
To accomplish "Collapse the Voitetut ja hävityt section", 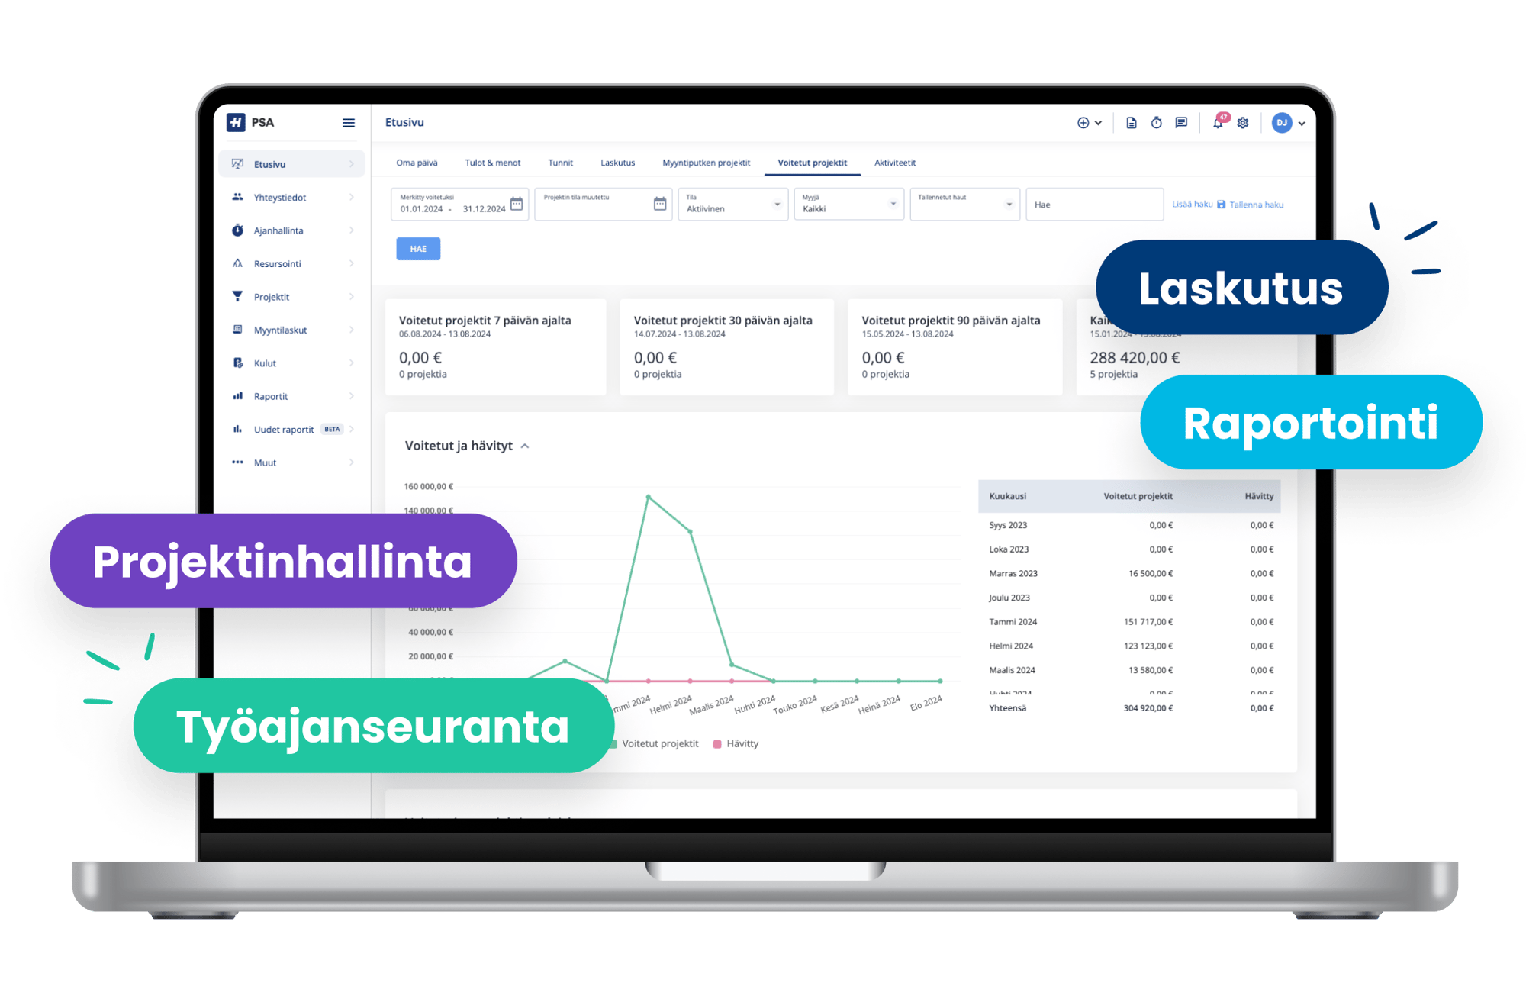I will coord(525,446).
